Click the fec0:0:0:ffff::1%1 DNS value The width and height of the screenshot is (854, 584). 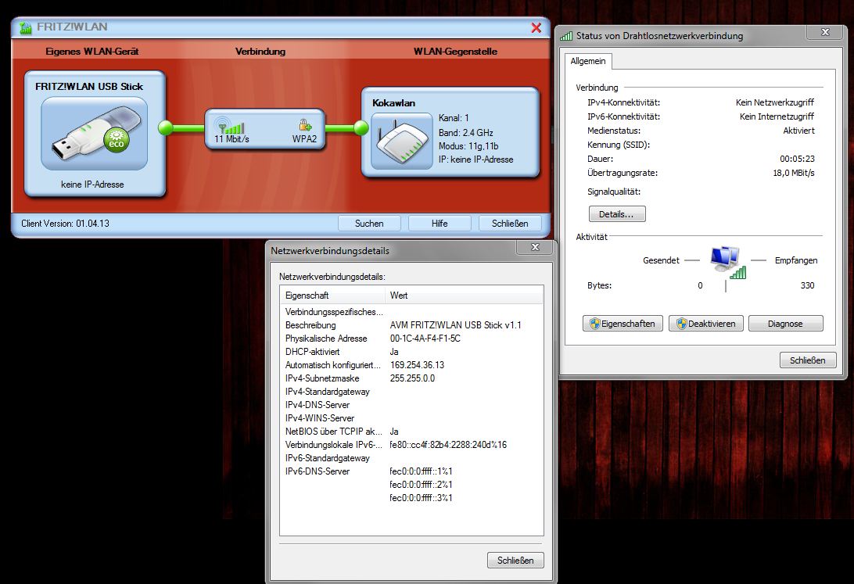click(421, 471)
